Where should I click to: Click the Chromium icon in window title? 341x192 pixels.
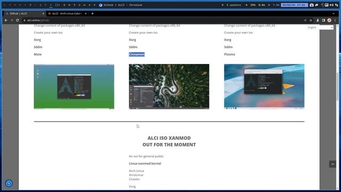click(x=101, y=5)
